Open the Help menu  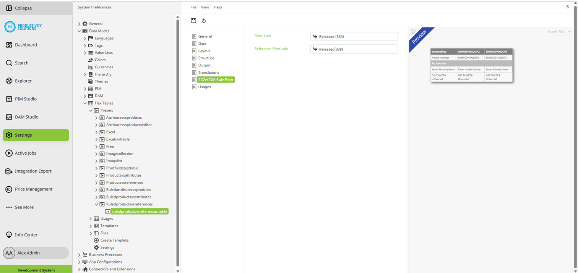(218, 7)
